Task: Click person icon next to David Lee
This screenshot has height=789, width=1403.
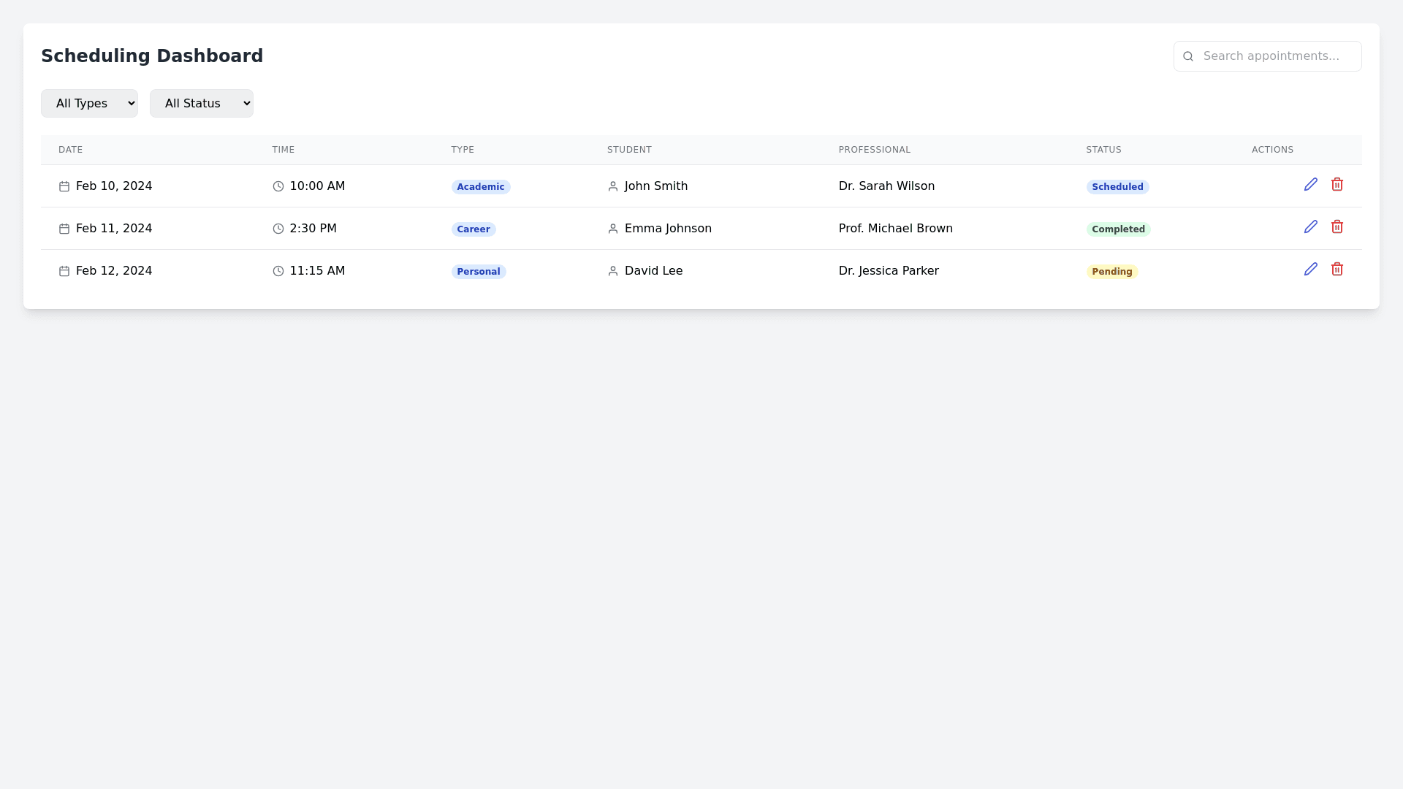Action: point(613,272)
